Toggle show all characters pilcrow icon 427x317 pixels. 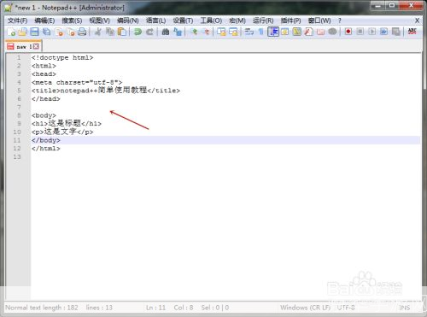(260, 32)
